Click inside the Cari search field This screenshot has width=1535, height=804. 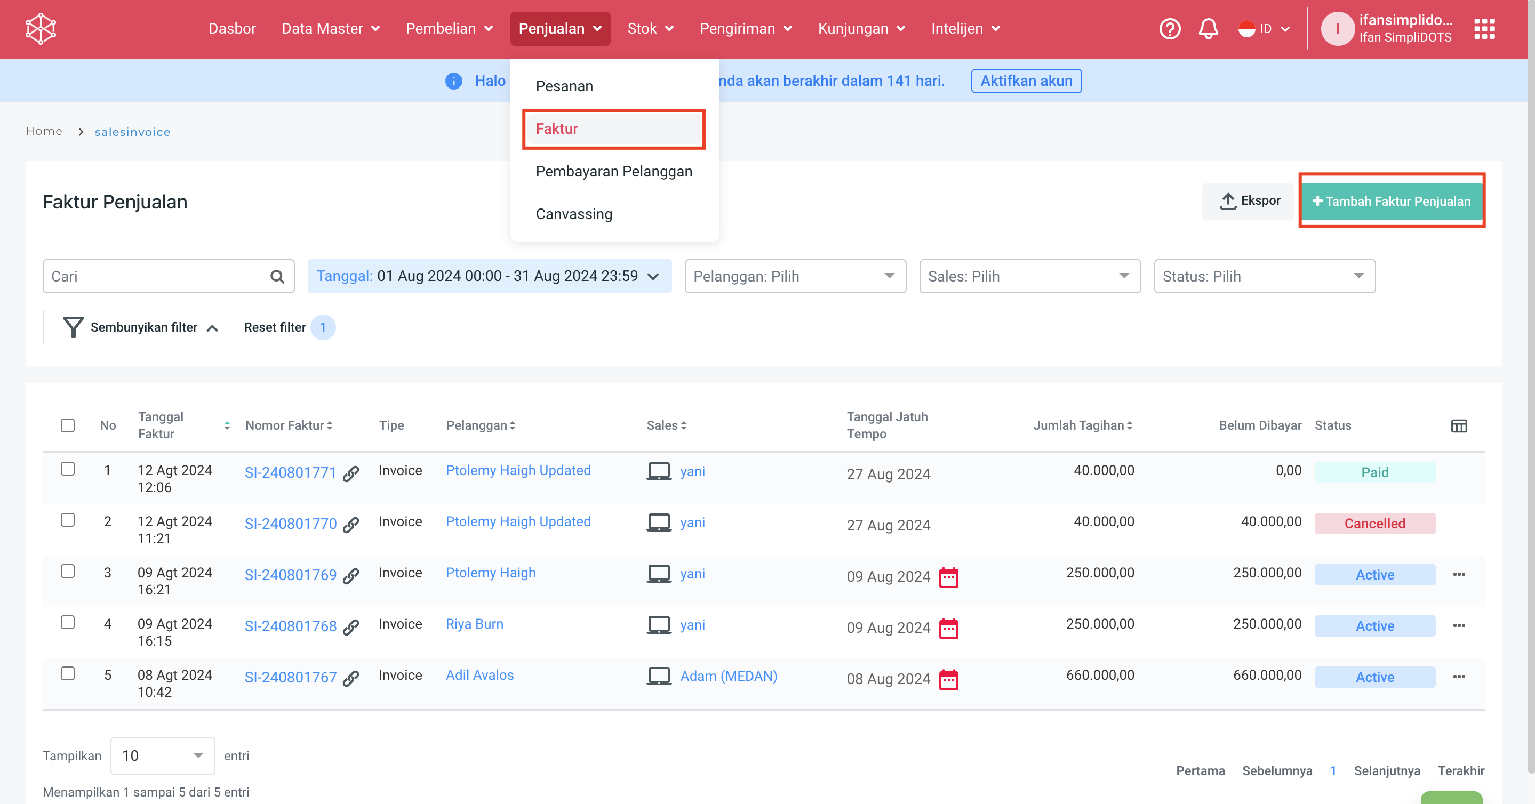(155, 276)
